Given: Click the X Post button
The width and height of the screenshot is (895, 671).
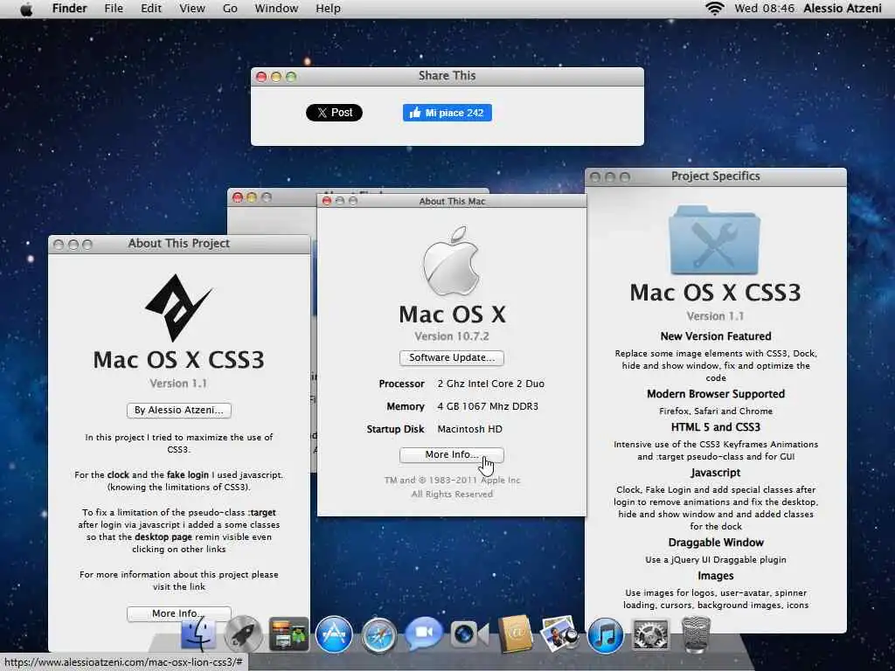Looking at the screenshot, I should (334, 113).
